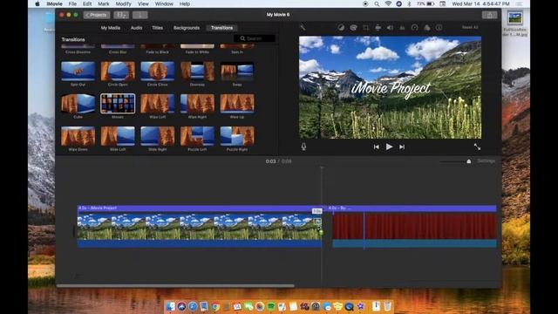Image resolution: width=558 pixels, height=314 pixels.
Task: Click the timeline horizontal scrollbar
Action: [175, 285]
